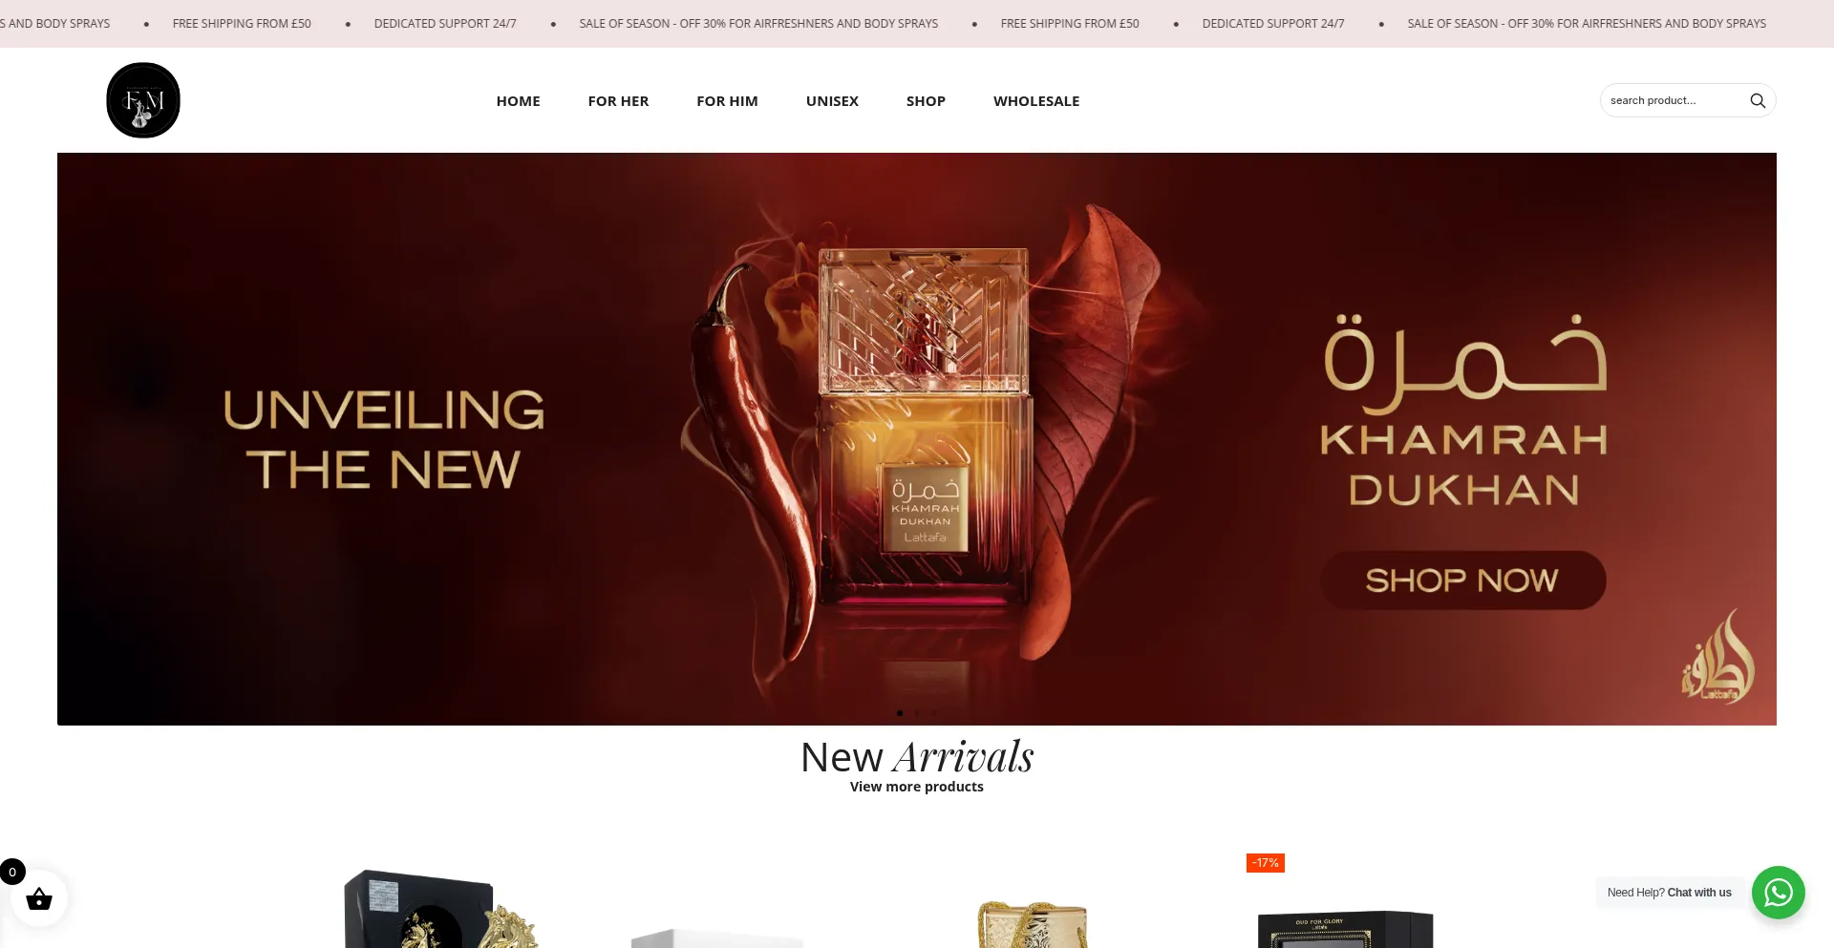Open the SHOP menu
Screen dimensions: 1834x948
(926, 101)
